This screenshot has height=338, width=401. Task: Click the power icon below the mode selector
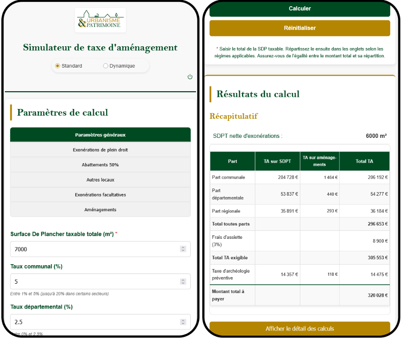190,77
